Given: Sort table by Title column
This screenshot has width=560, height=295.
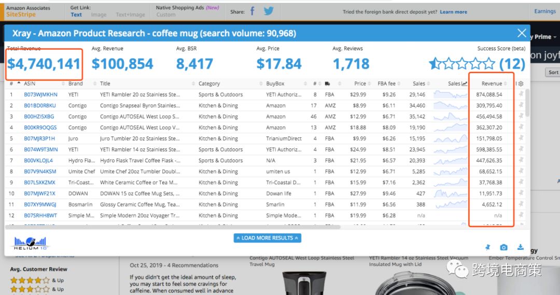Looking at the screenshot, I should coord(105,83).
